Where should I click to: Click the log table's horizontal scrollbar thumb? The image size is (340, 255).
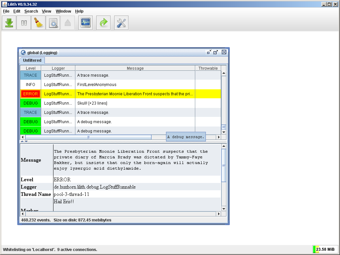coord(88,137)
